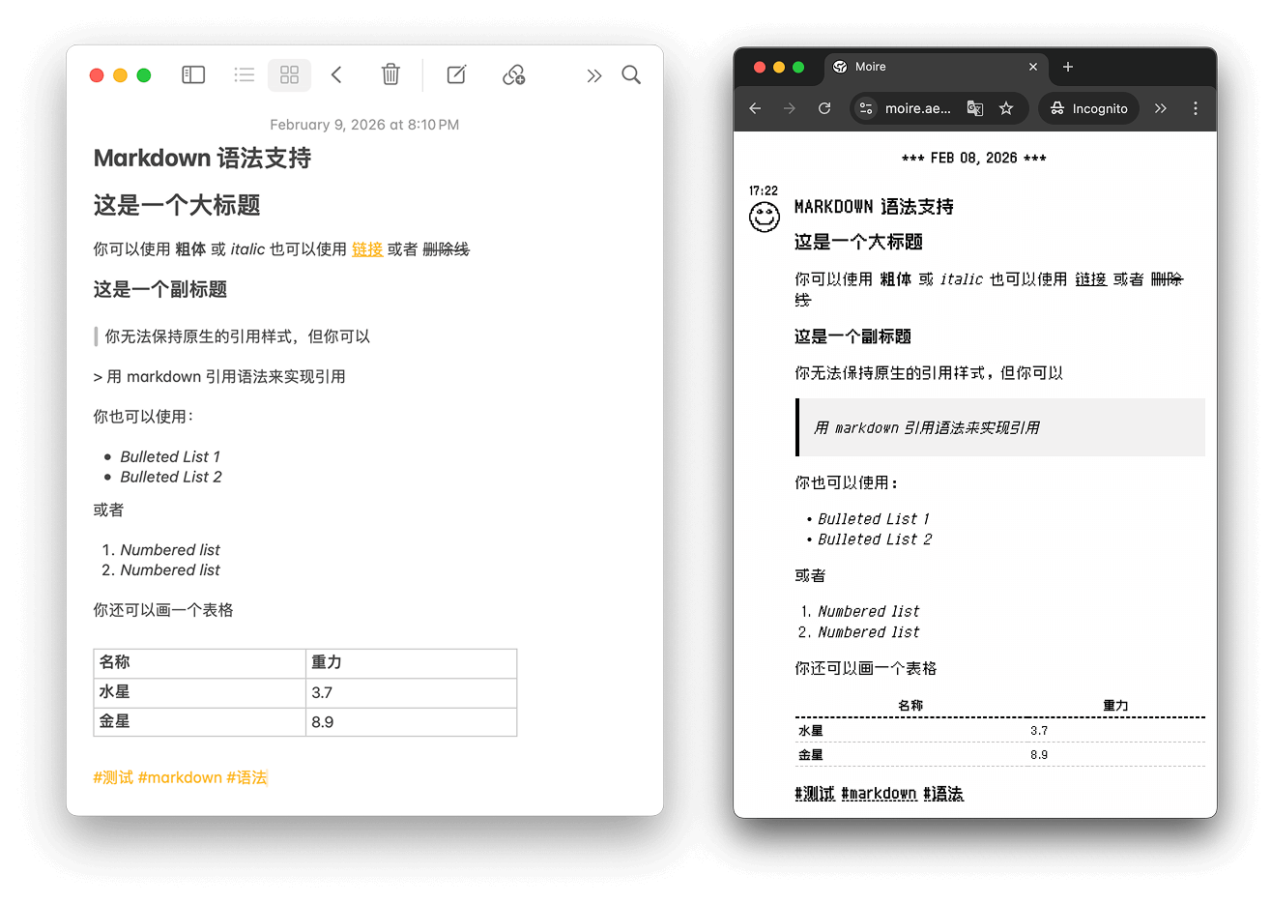Image resolution: width=1271 pixels, height=903 pixels.
Task: Click the address bar showing moire.ae...
Action: (x=917, y=108)
